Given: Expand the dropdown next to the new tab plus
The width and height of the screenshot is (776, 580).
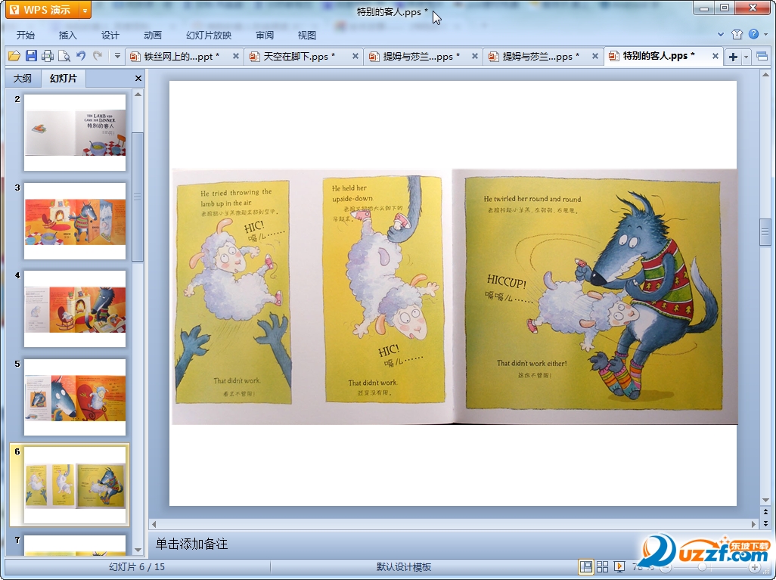Looking at the screenshot, I should pyautogui.click(x=746, y=57).
